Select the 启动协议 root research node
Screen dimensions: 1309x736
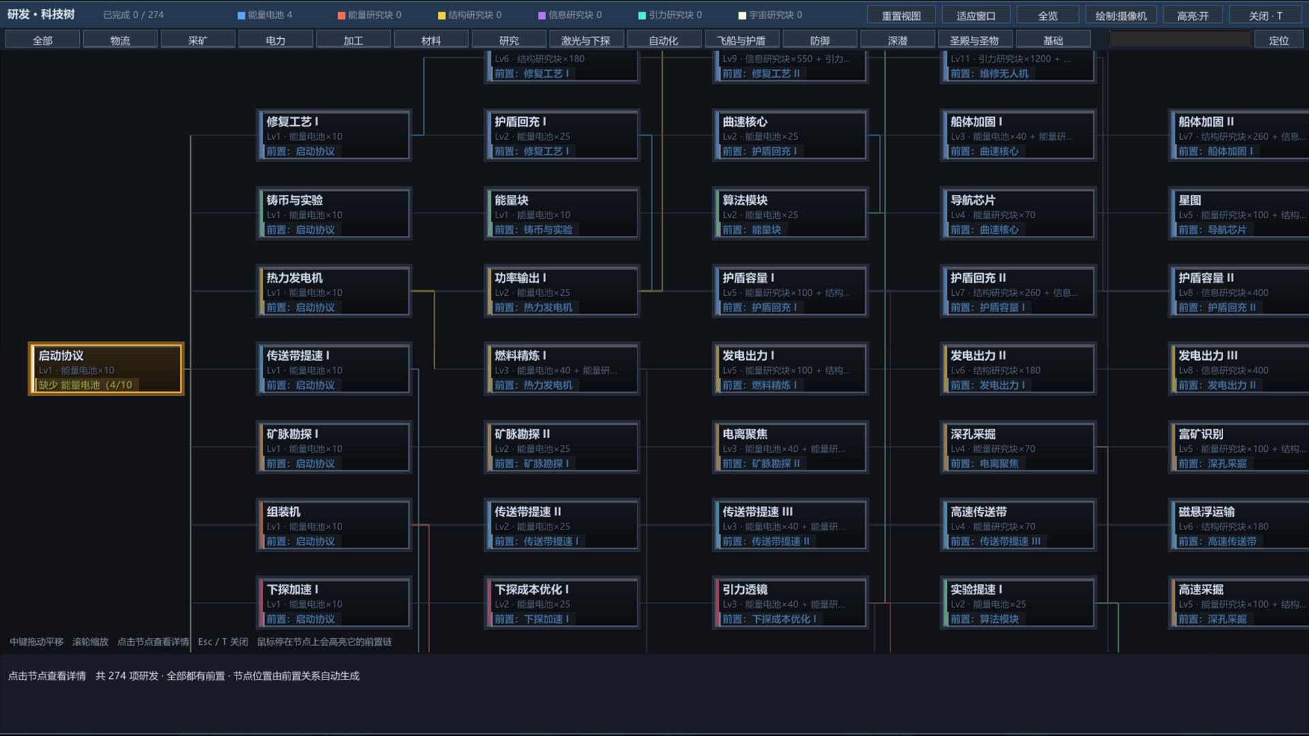106,369
